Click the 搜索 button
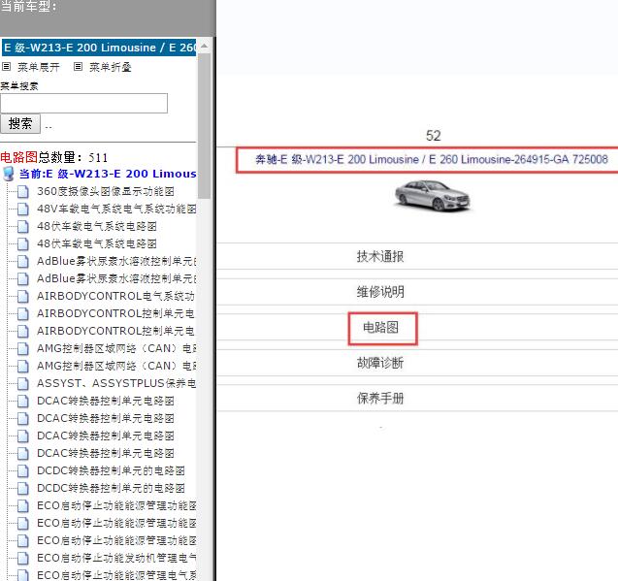Viewport: 618px width, 581px height. (x=20, y=124)
